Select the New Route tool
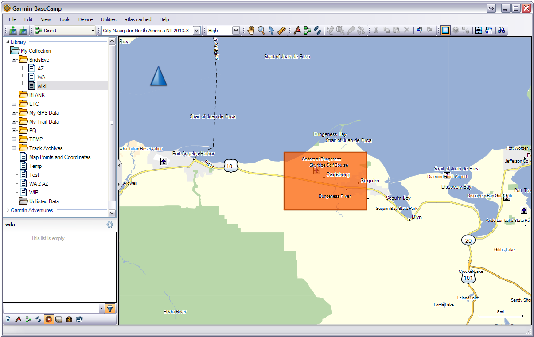The width and height of the screenshot is (534, 337). 308,30
